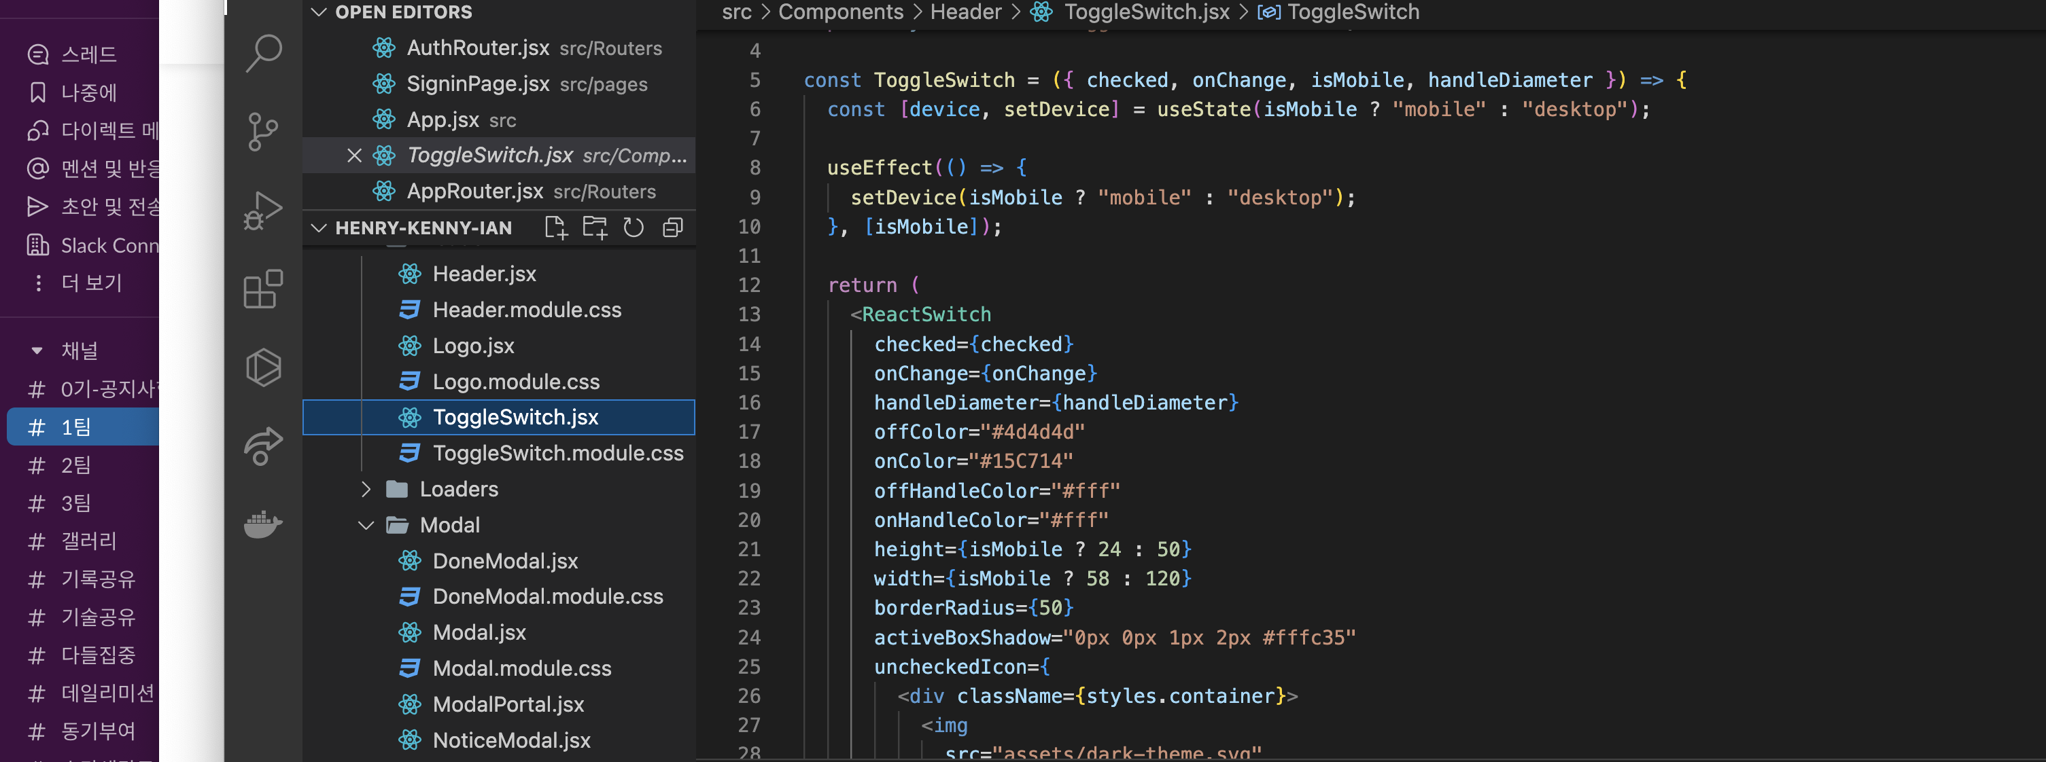
Task: Open the 2팀 Slack channel
Action: coord(75,465)
